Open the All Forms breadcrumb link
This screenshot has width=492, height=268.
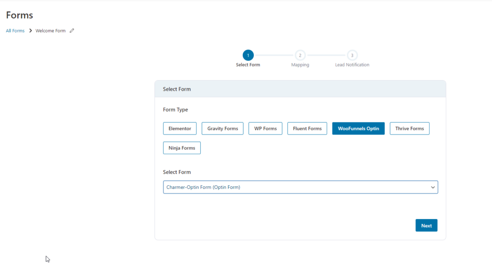click(x=15, y=30)
